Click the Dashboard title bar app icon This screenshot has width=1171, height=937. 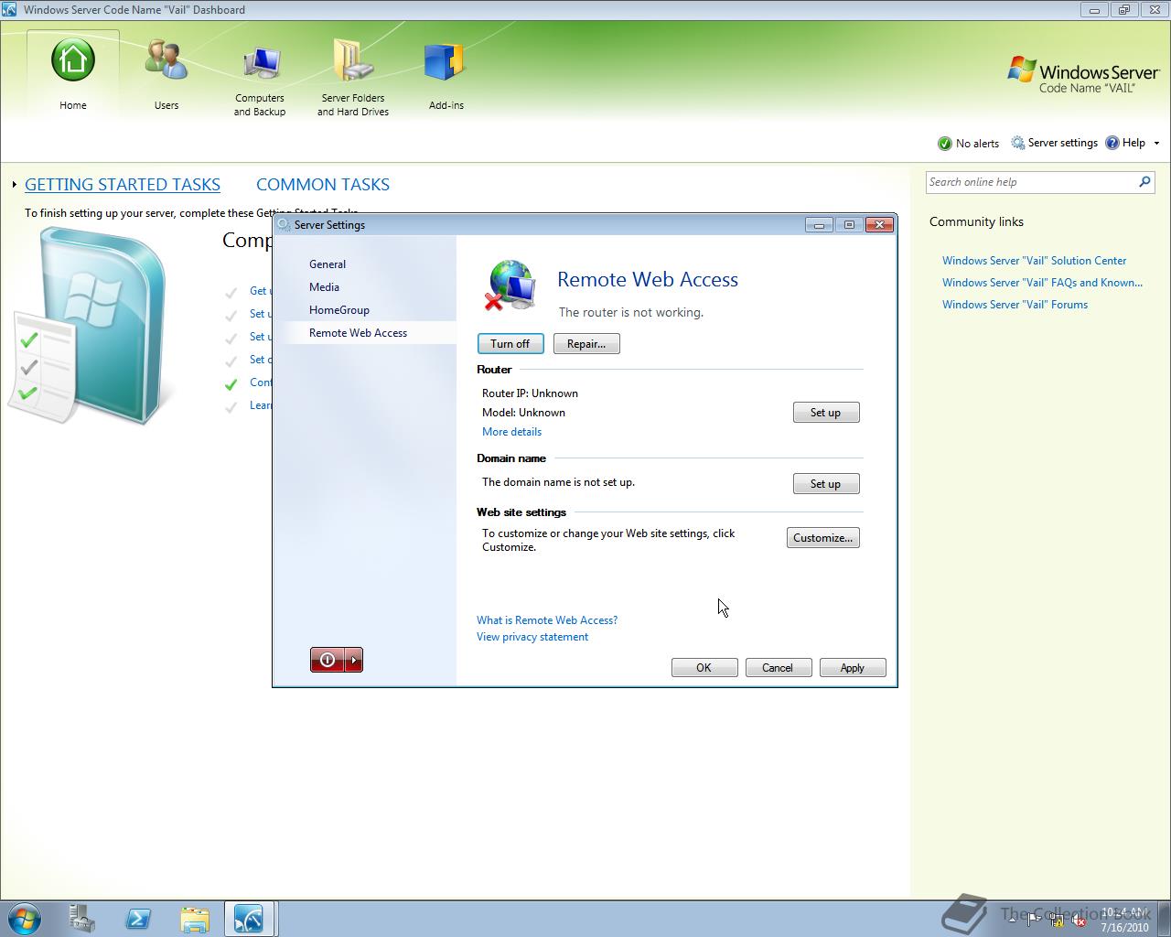tap(9, 10)
